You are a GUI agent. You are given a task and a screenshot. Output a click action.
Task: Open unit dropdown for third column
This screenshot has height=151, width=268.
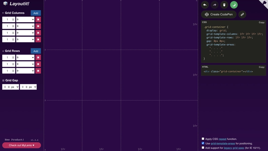[x=25, y=33]
